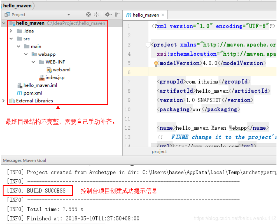The image size is (279, 224).
Task: Click the version 1.0-SNAPSHOT line
Action: 205,100
